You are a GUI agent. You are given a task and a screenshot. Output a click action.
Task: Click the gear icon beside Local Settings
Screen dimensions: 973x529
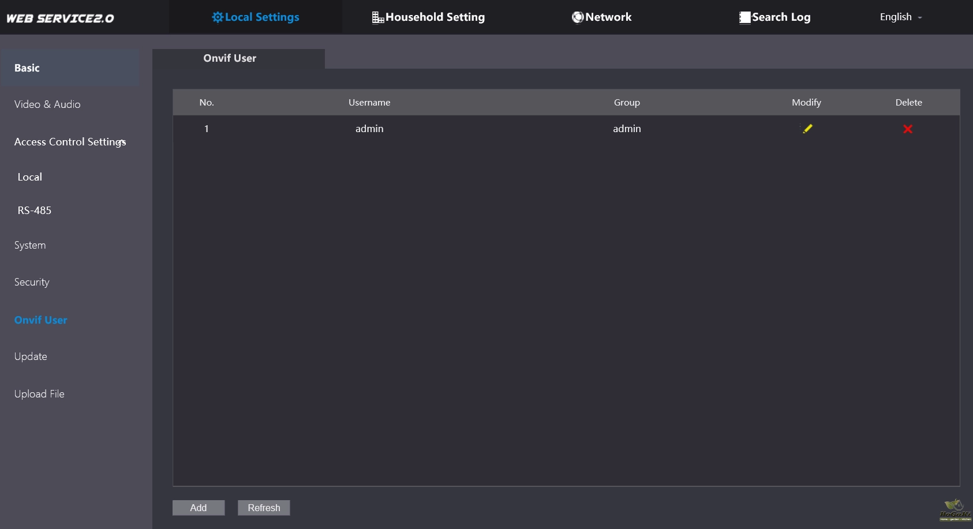(217, 17)
